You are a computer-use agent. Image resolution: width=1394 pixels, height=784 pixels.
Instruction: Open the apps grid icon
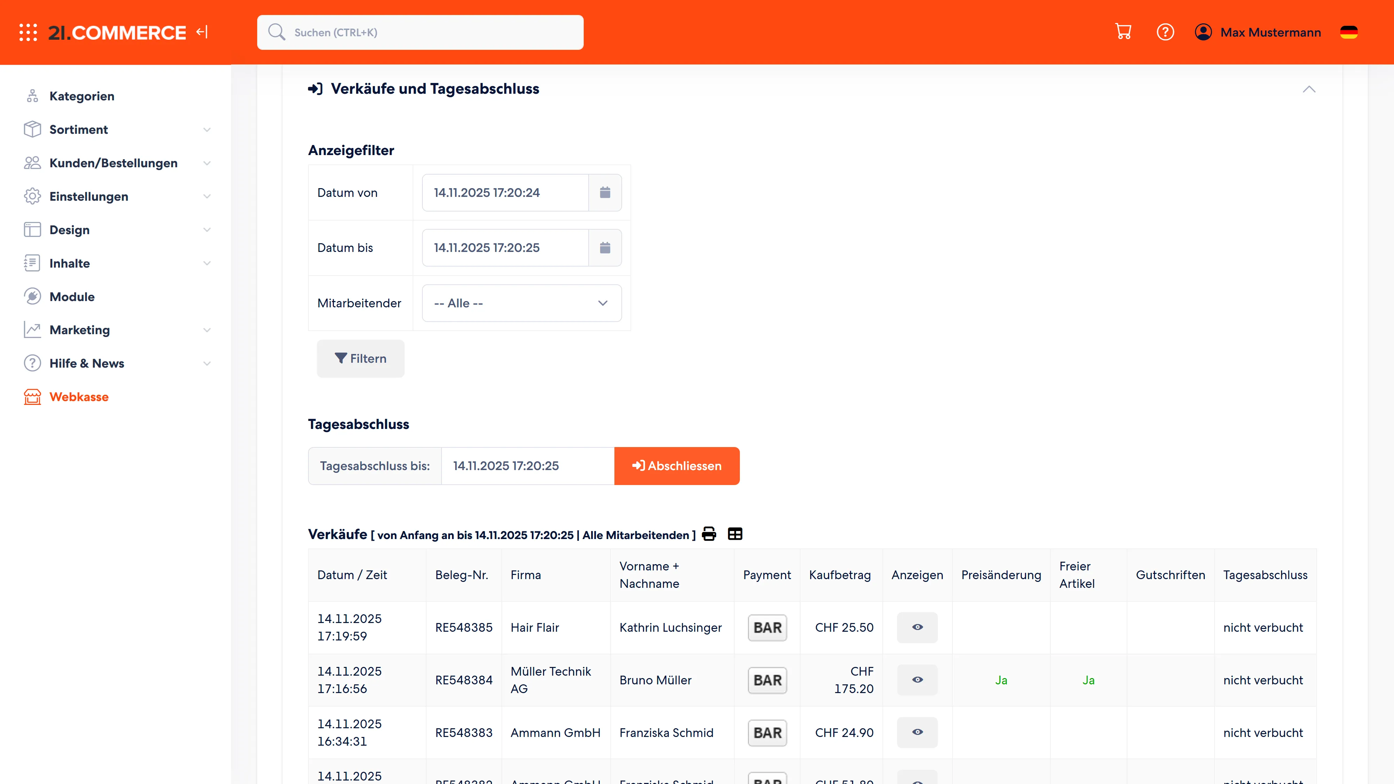[28, 32]
